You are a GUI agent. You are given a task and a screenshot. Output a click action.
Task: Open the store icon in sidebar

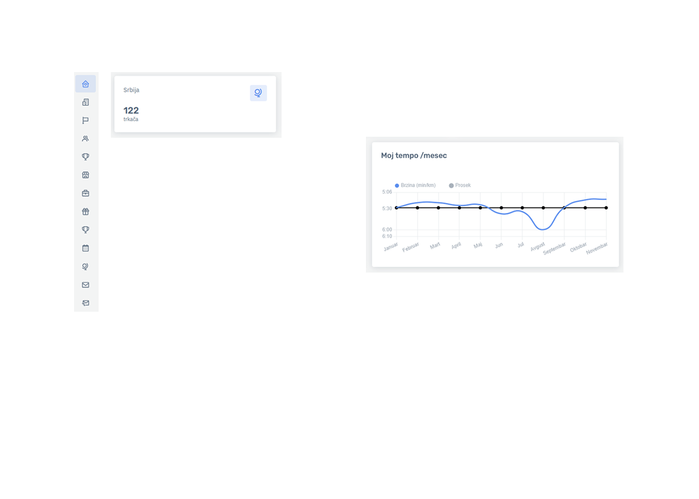(85, 175)
